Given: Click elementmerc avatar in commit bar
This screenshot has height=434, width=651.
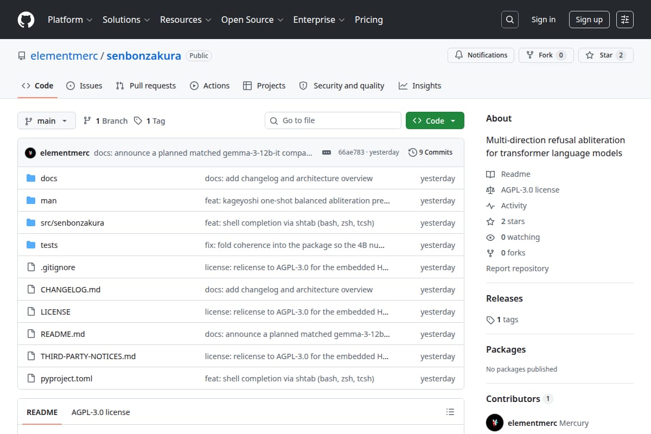Looking at the screenshot, I should (x=30, y=153).
